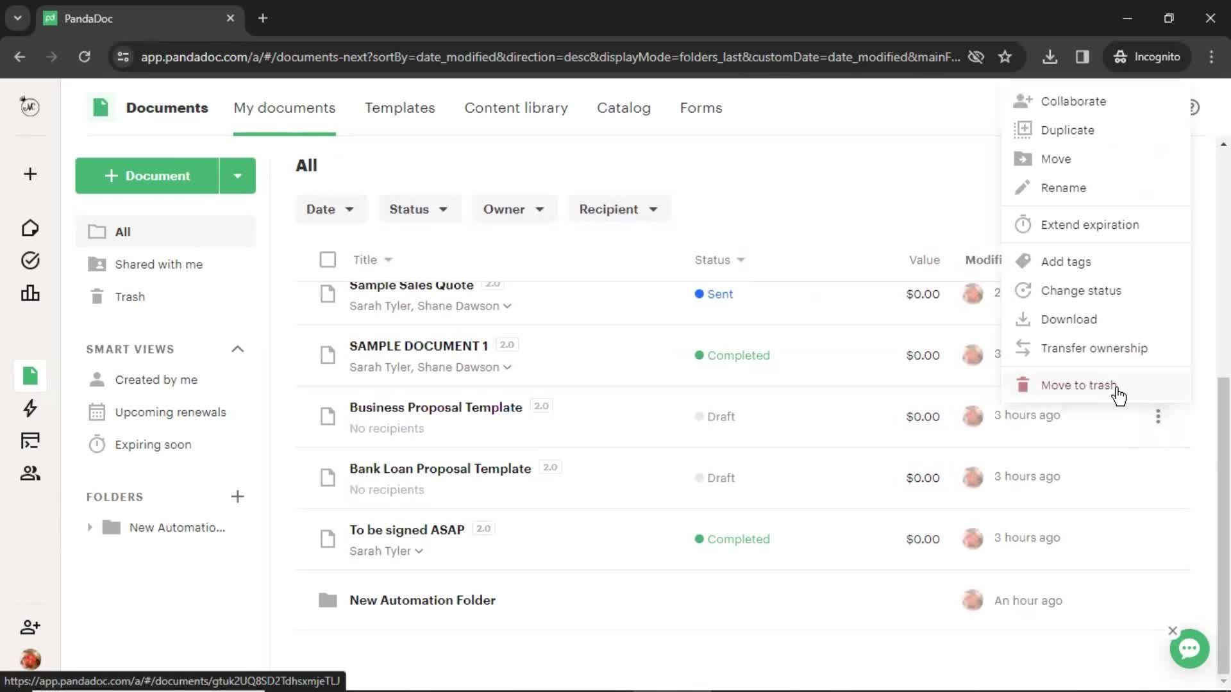
Task: Expand recipients of Sample Sales Quote
Action: click(507, 306)
